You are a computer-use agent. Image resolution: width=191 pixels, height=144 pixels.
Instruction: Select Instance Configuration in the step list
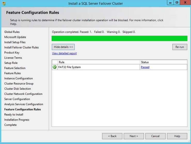pyautogui.click(x=19, y=78)
